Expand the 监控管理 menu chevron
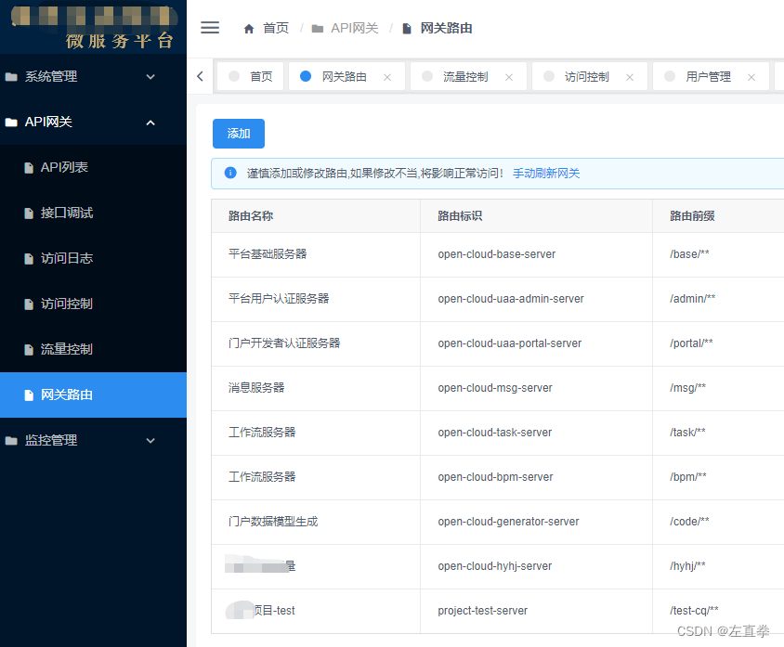This screenshot has width=784, height=647. pos(150,440)
